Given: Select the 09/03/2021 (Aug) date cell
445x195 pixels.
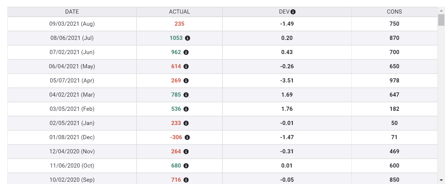Looking at the screenshot, I should (72, 24).
